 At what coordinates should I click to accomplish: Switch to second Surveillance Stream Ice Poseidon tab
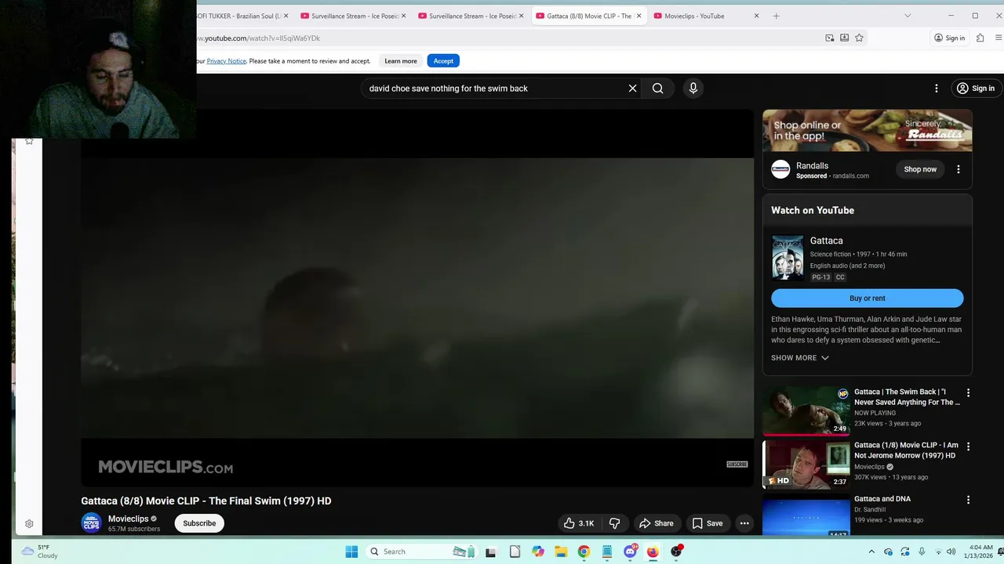pyautogui.click(x=471, y=16)
